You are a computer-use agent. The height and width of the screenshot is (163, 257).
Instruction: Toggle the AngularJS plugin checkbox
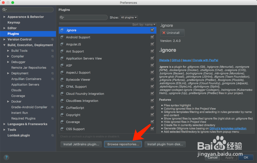(152, 44)
